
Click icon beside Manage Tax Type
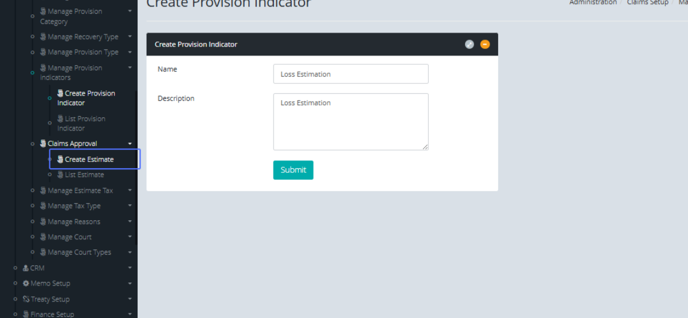pos(43,206)
